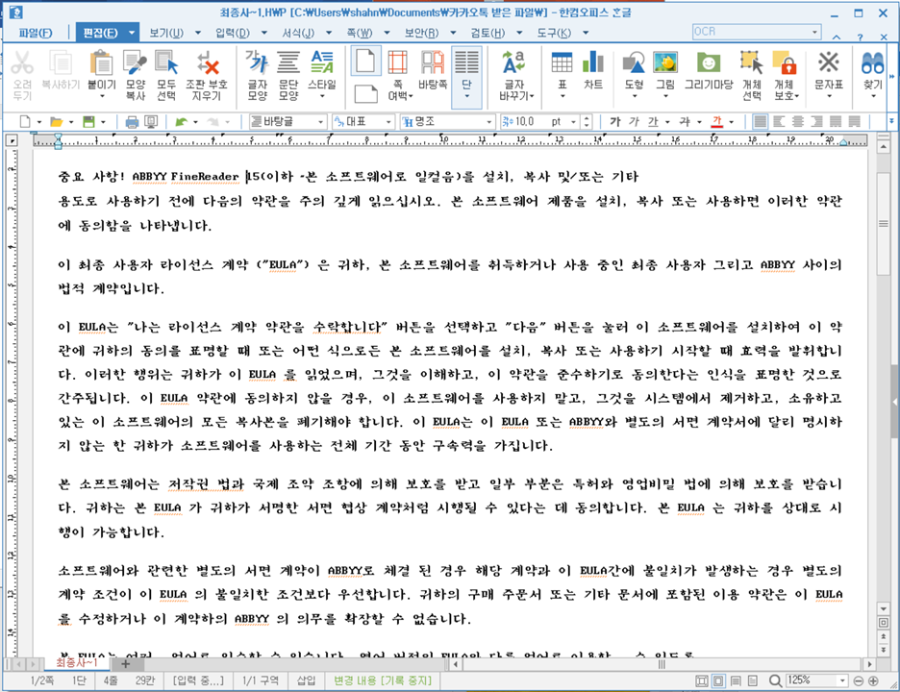The width and height of the screenshot is (900, 692).
Task: Select the 최종사~1 document tab
Action: point(77,663)
